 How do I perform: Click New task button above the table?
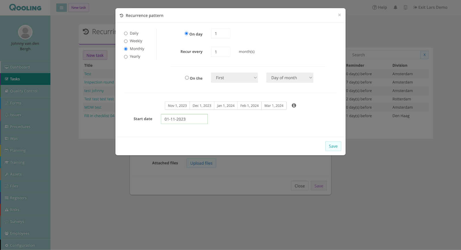tap(95, 55)
